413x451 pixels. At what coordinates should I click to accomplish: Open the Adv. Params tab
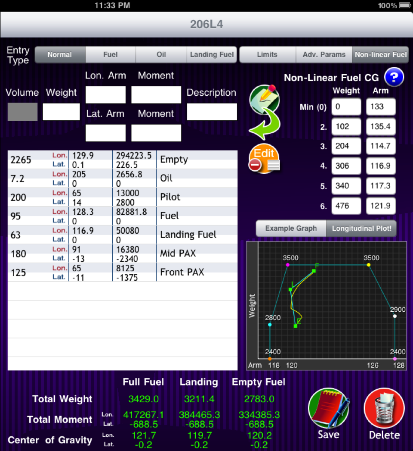coord(324,54)
